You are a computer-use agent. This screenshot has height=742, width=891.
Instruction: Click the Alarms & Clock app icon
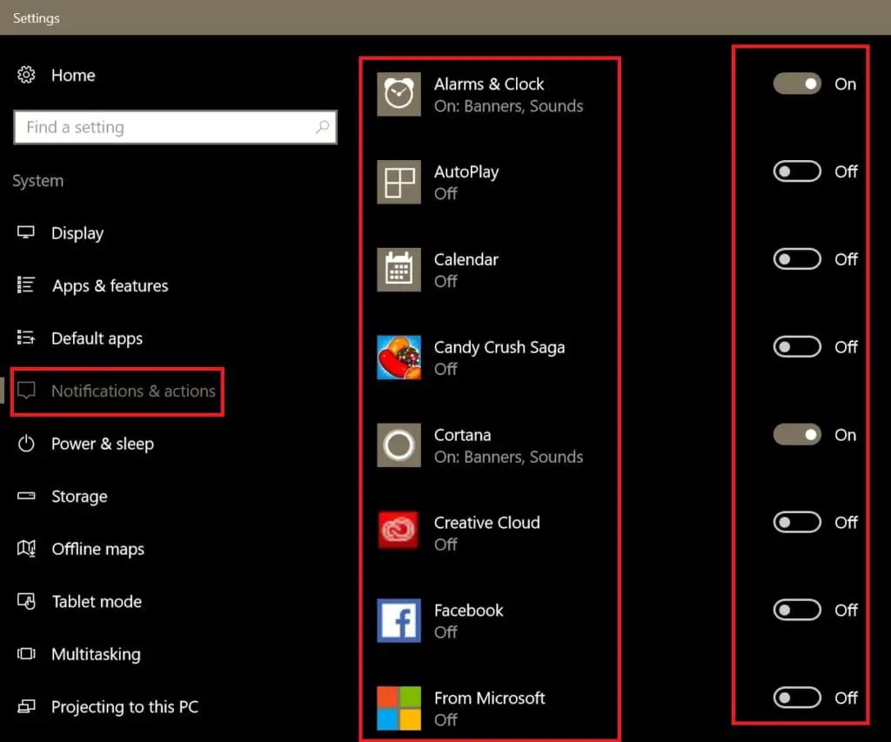399,94
